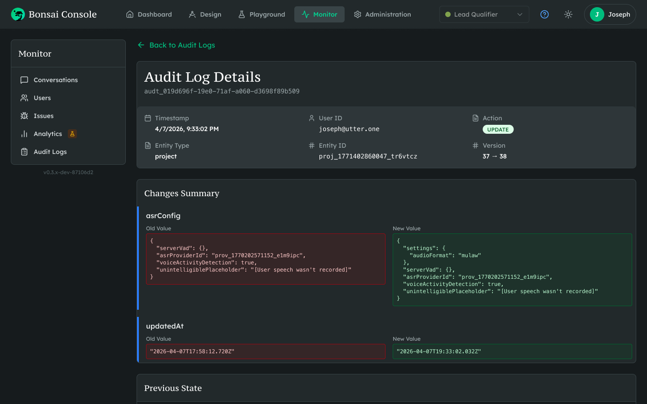This screenshot has height=404, width=647.
Task: Click the chevron on project selector
Action: [x=520, y=14]
